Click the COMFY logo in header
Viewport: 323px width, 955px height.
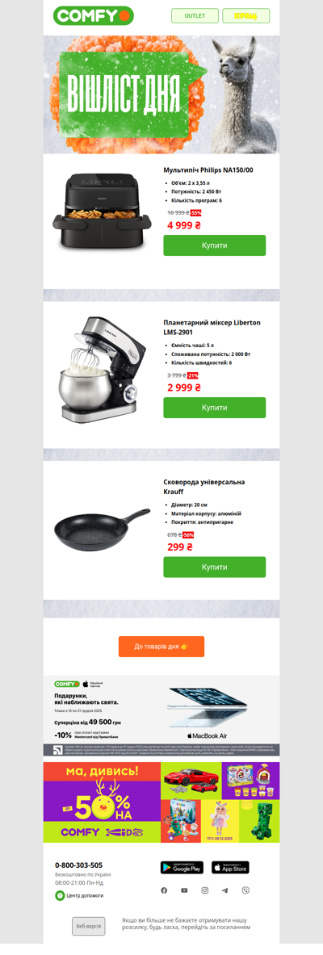tap(93, 15)
